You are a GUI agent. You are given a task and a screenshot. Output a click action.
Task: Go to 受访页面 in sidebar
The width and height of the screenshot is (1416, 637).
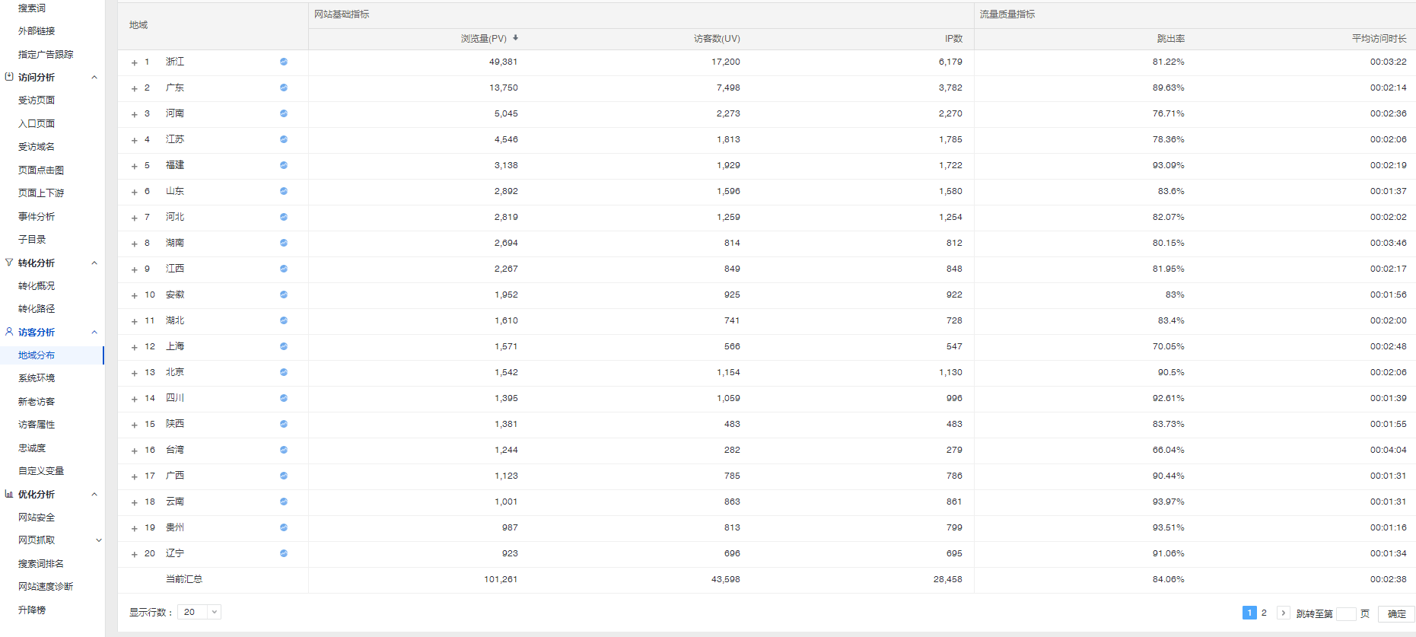tap(37, 100)
